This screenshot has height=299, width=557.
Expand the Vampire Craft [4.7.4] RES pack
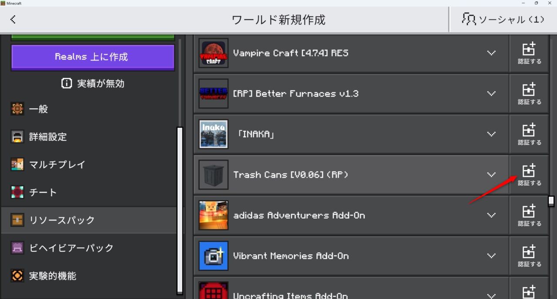point(491,53)
